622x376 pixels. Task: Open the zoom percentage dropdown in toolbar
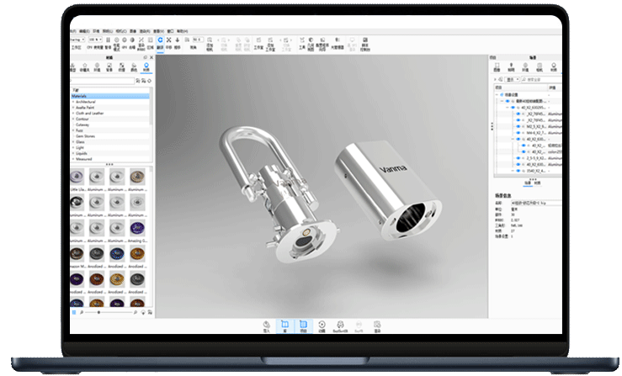coord(93,39)
